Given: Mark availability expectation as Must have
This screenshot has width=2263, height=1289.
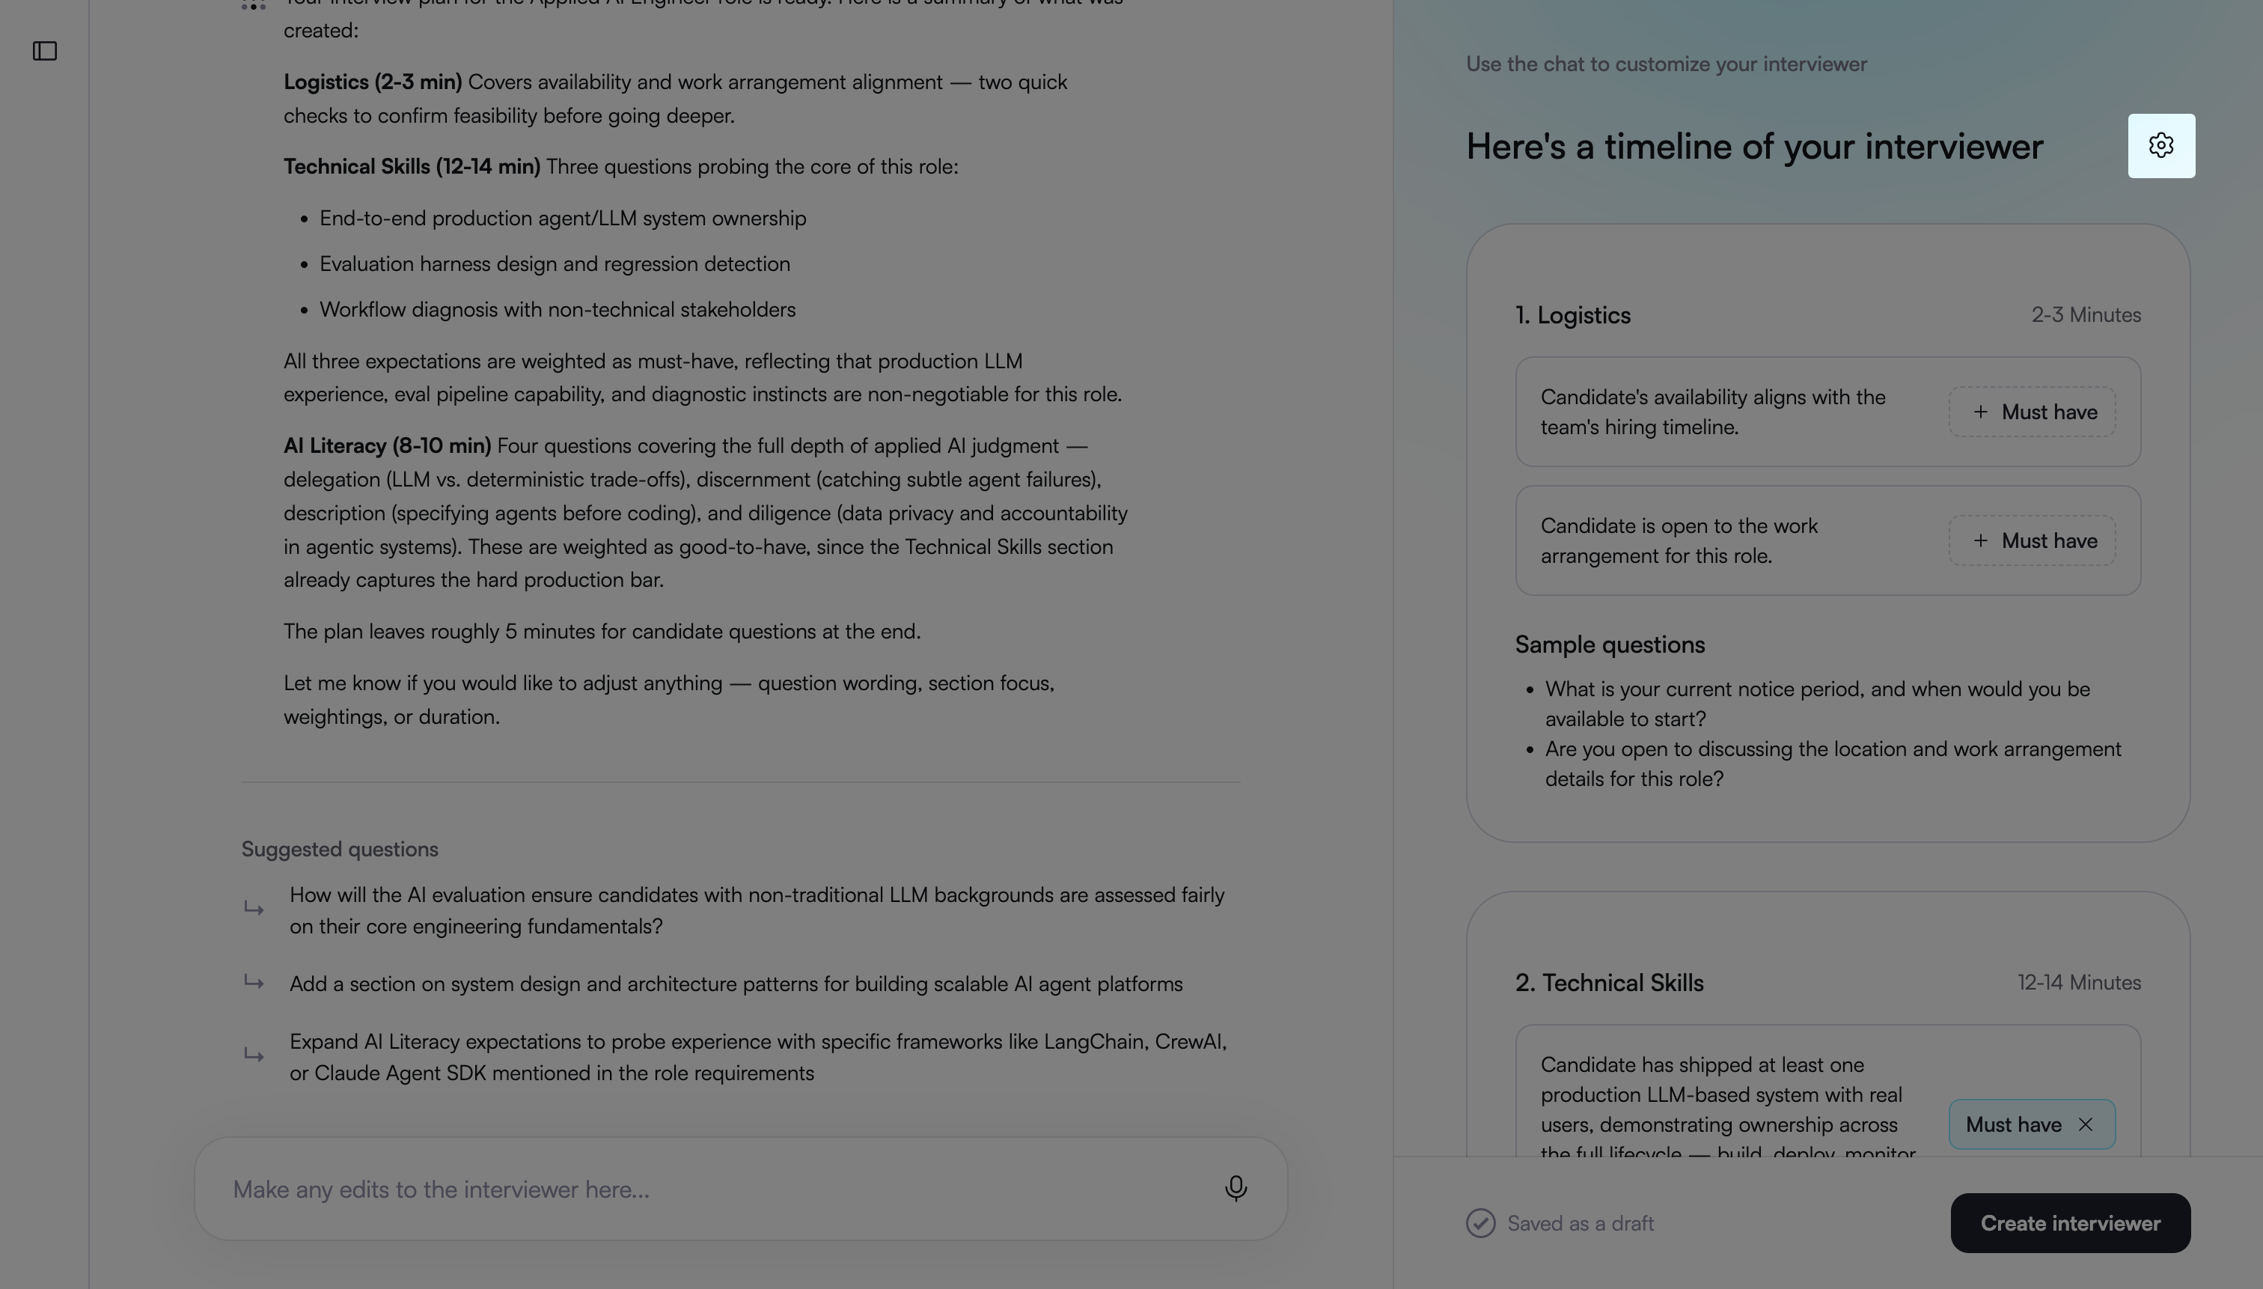Looking at the screenshot, I should (x=2032, y=412).
